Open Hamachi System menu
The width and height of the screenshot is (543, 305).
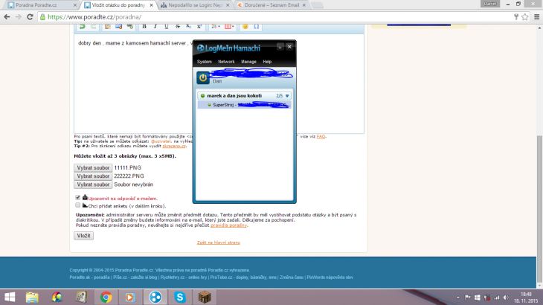click(x=204, y=62)
